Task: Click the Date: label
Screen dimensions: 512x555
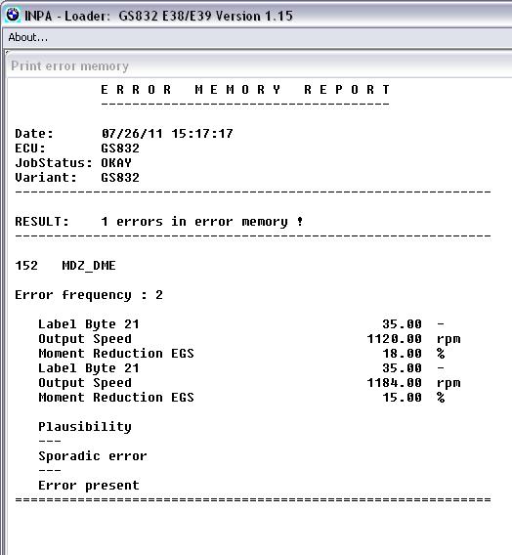Action: [x=34, y=134]
